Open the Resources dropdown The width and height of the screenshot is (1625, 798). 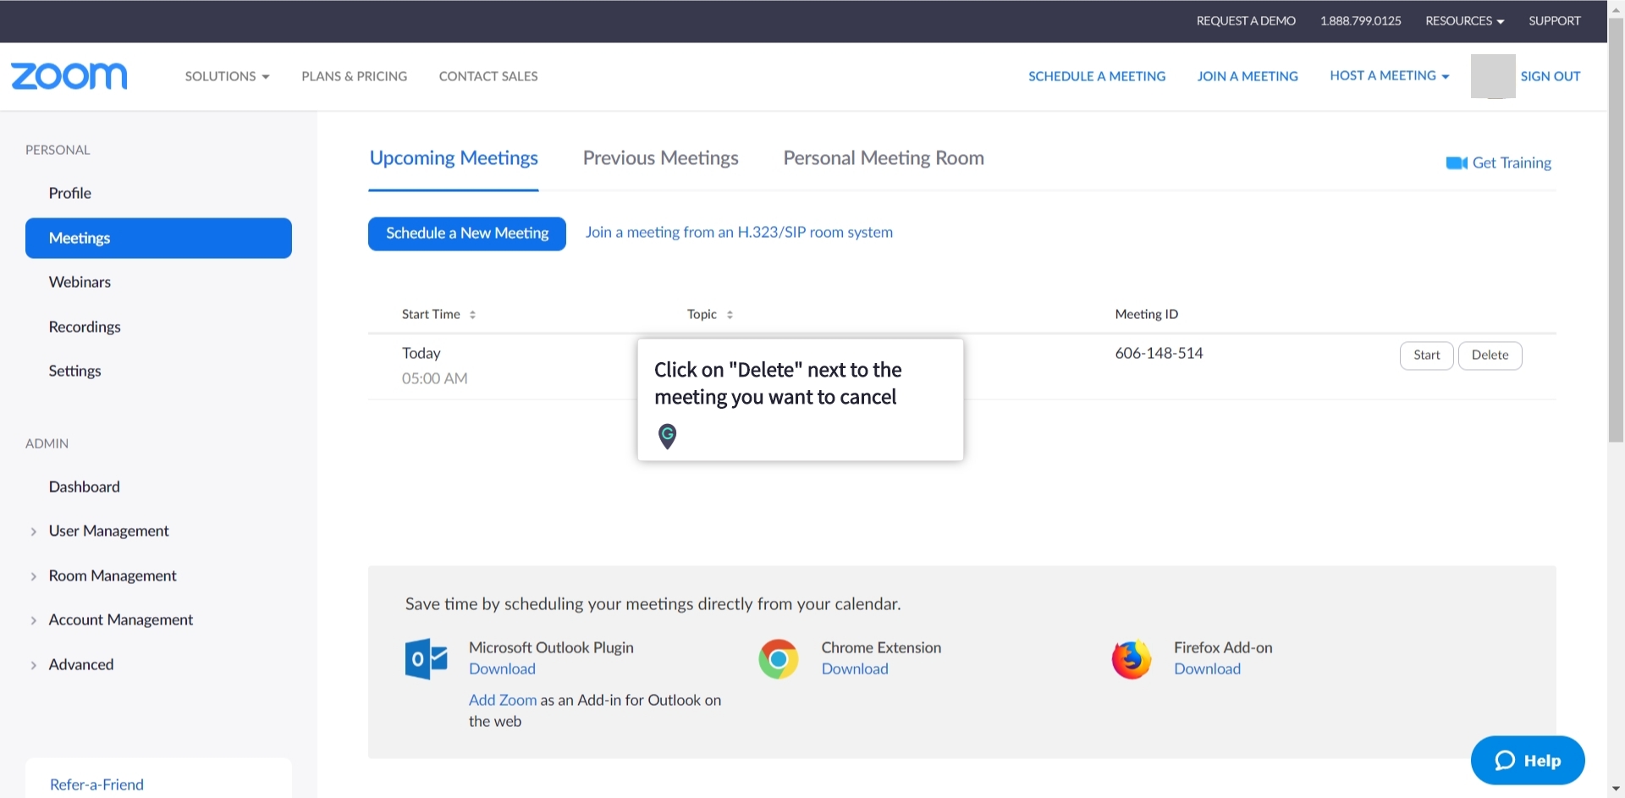click(x=1464, y=20)
